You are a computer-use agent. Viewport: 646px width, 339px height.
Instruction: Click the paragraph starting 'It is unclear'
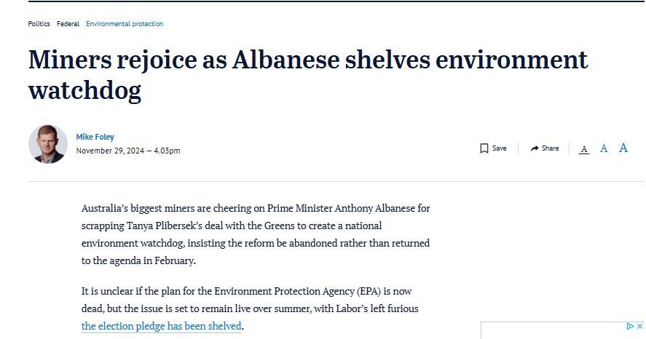[x=250, y=308]
